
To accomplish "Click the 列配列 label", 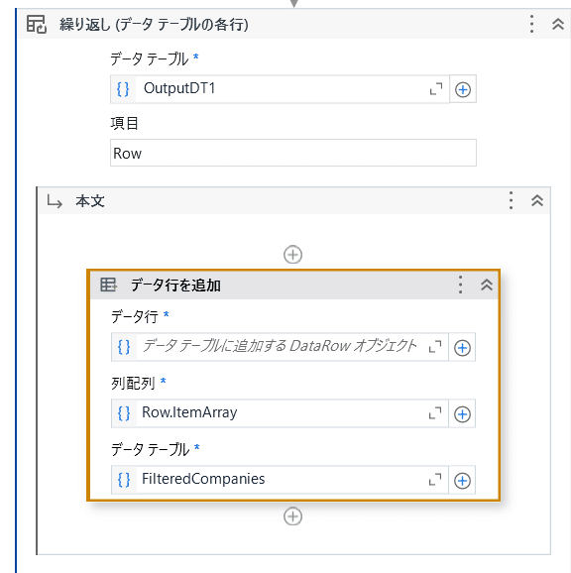I will click(x=133, y=383).
